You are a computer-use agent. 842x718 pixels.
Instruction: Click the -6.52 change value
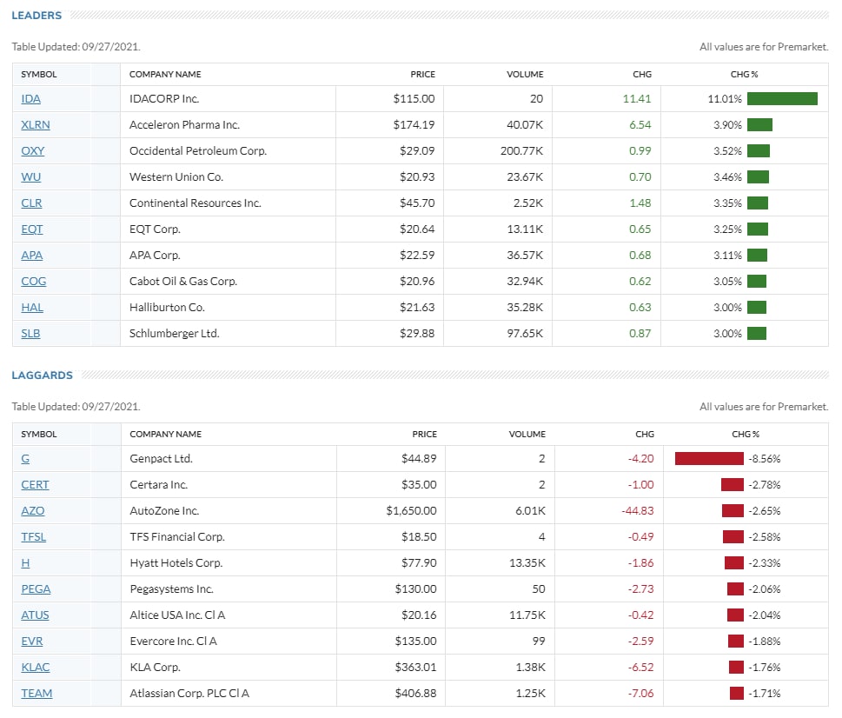click(x=641, y=667)
